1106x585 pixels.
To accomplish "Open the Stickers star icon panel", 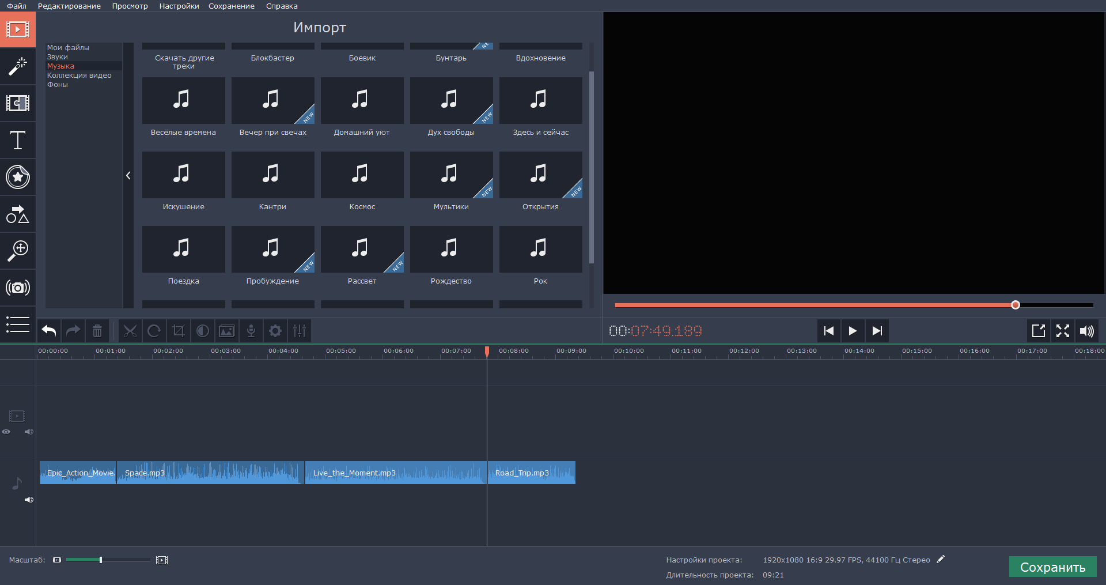I will coord(18,177).
